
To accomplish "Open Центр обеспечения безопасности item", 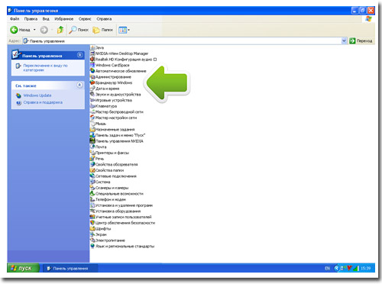I will (x=122, y=223).
